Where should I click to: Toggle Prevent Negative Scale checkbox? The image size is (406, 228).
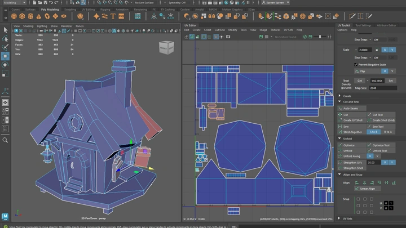[356, 64]
